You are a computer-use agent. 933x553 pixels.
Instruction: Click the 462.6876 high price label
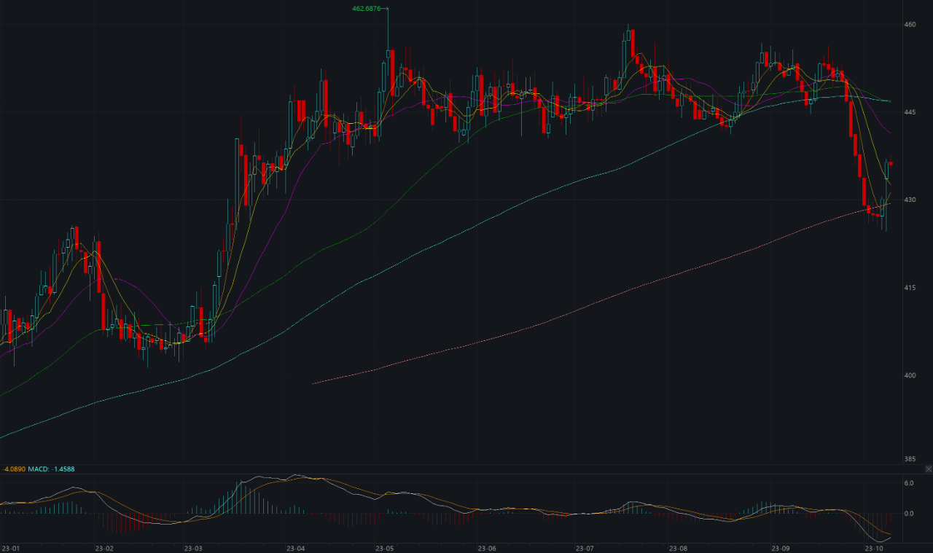366,9
